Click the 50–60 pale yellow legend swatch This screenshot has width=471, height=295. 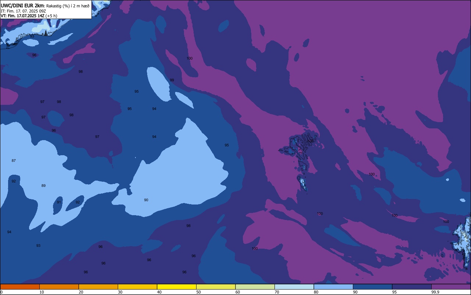(x=216, y=287)
